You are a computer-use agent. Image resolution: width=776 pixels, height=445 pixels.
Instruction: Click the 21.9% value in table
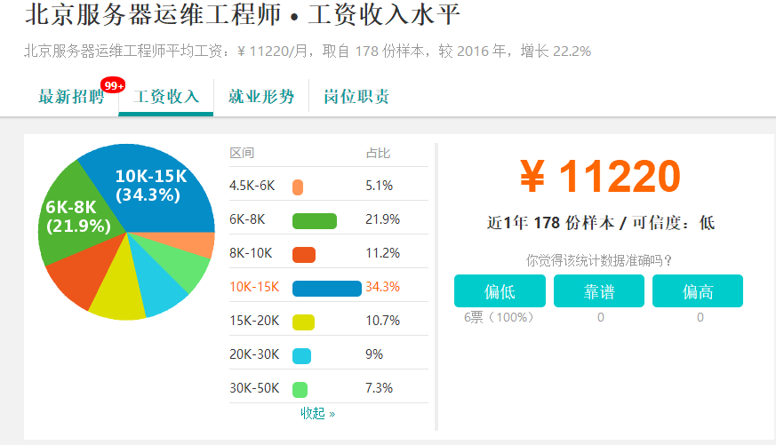pos(382,219)
